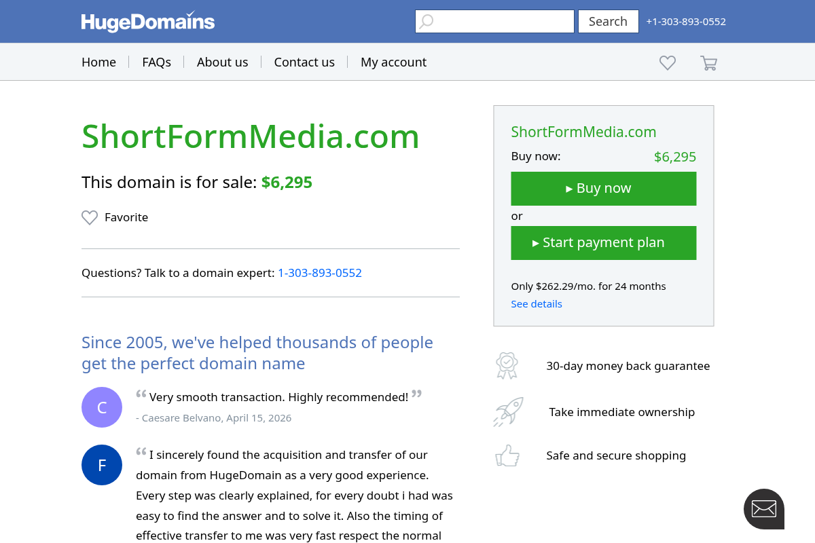Open My account page
The image size is (815, 543).
pos(393,62)
